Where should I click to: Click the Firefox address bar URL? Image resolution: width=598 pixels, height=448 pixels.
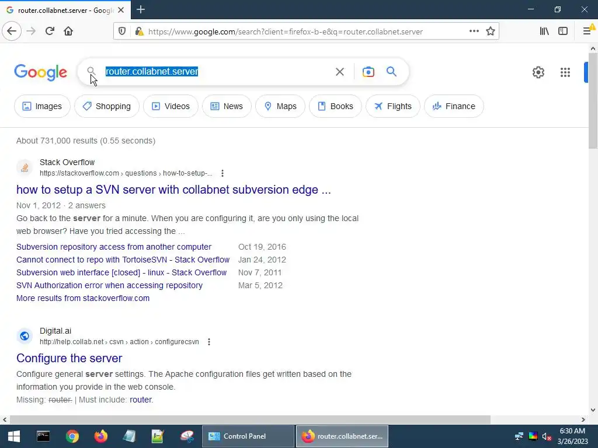click(285, 32)
